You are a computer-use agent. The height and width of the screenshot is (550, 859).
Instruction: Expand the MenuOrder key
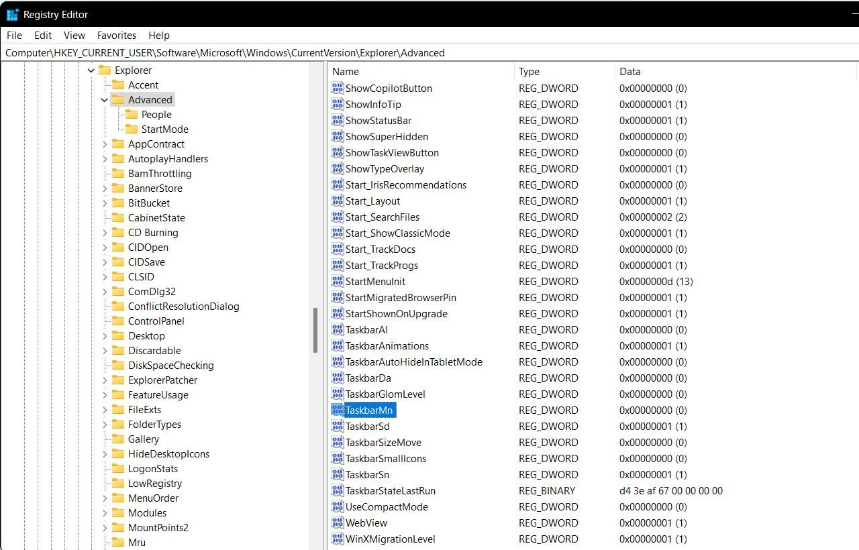[105, 498]
